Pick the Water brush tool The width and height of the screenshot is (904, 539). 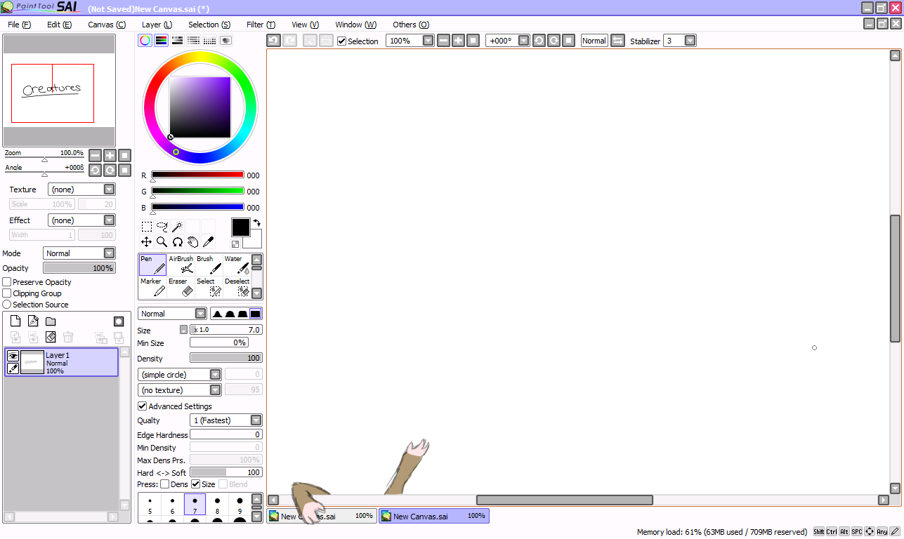tap(237, 265)
